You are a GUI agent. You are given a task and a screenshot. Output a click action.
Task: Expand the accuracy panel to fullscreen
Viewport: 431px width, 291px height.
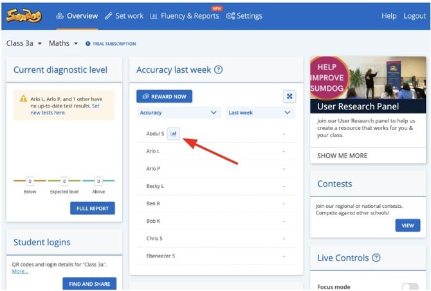pos(289,97)
